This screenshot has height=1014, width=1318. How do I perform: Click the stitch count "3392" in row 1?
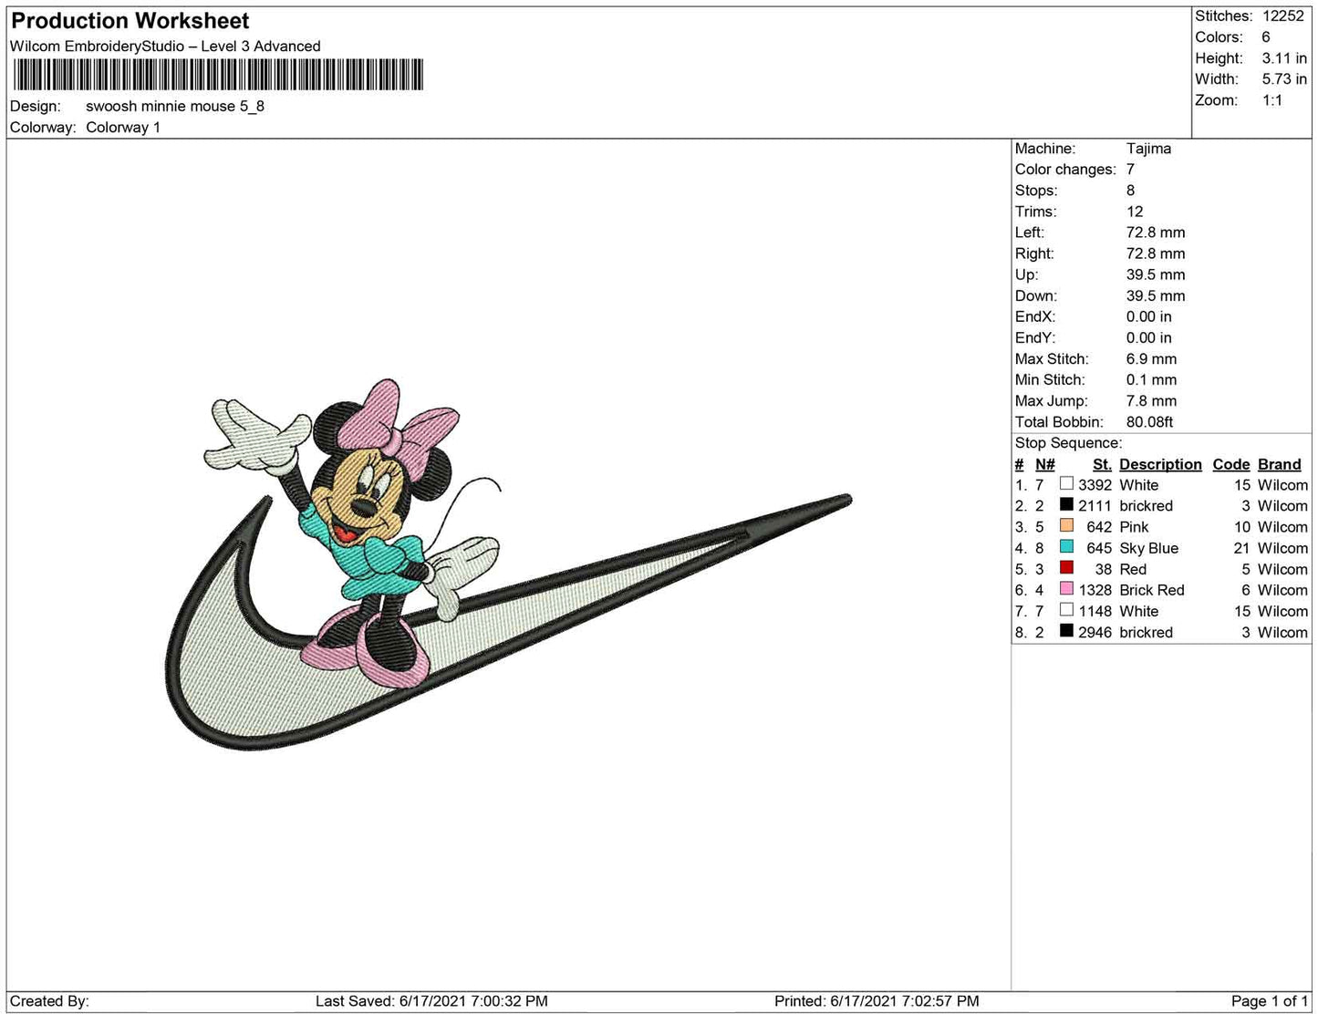1095,485
